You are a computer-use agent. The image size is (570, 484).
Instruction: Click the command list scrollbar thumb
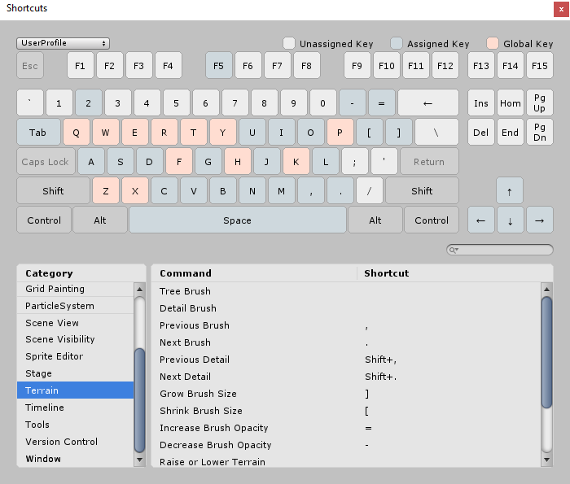tap(546, 352)
